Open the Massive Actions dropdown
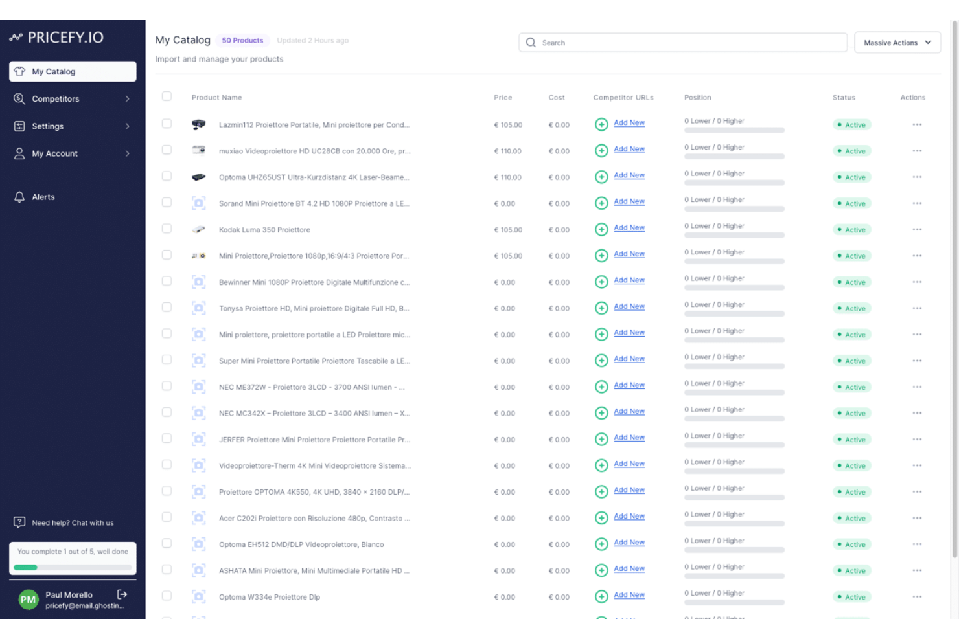Viewport: 959px width, 639px height. [897, 42]
